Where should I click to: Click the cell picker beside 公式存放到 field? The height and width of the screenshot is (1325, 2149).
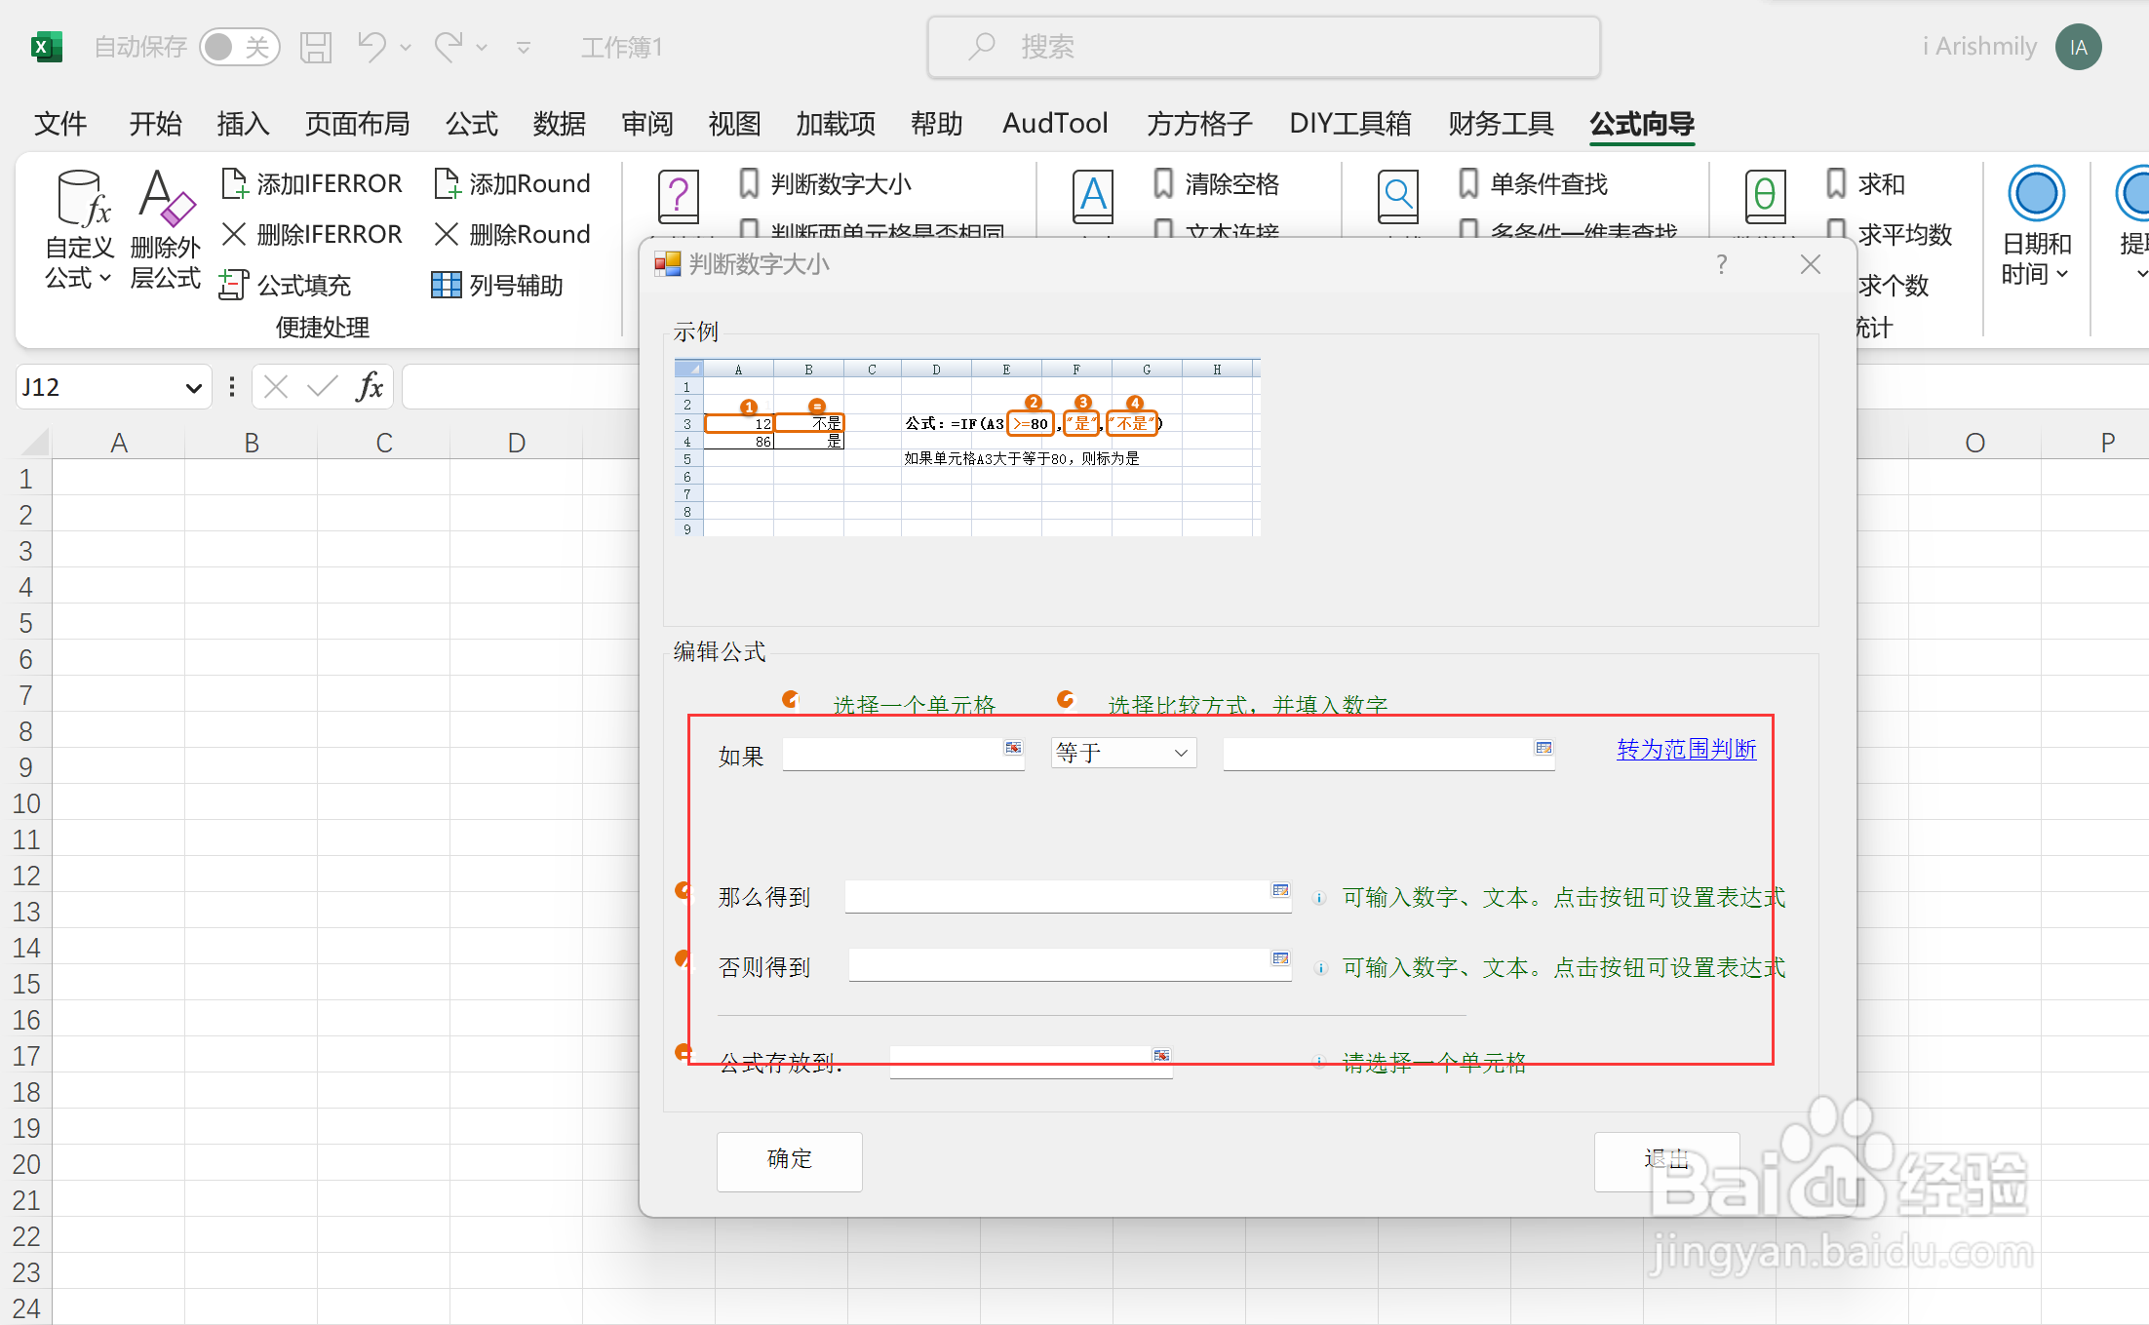click(x=1160, y=1056)
